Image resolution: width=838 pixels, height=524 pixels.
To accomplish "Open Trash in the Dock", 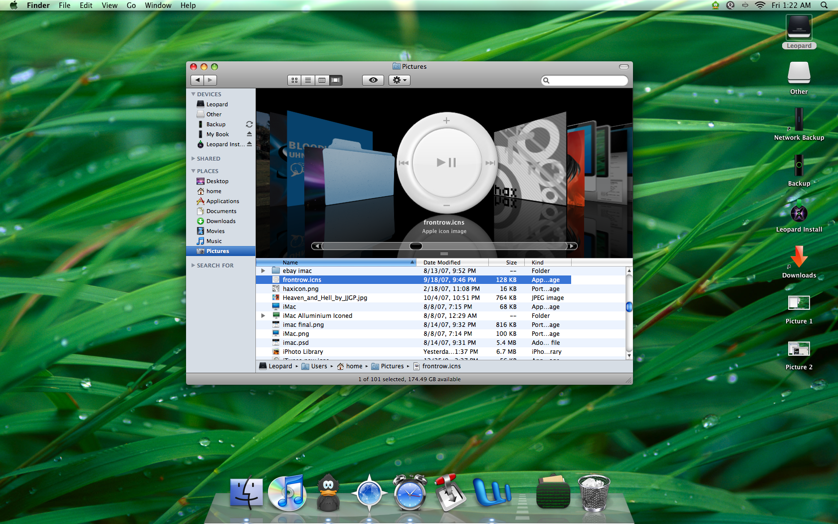I will pyautogui.click(x=594, y=493).
